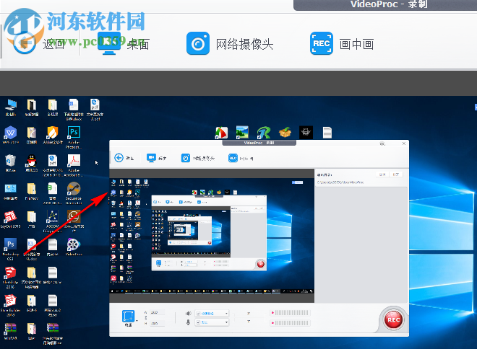Toggle the system audio device checkbox

[198, 314]
